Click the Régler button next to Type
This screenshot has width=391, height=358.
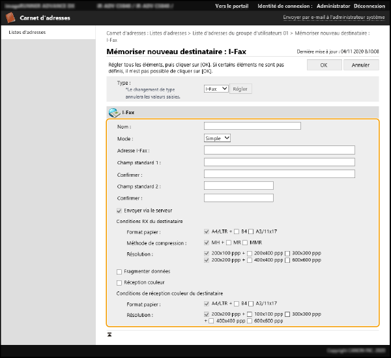point(240,89)
